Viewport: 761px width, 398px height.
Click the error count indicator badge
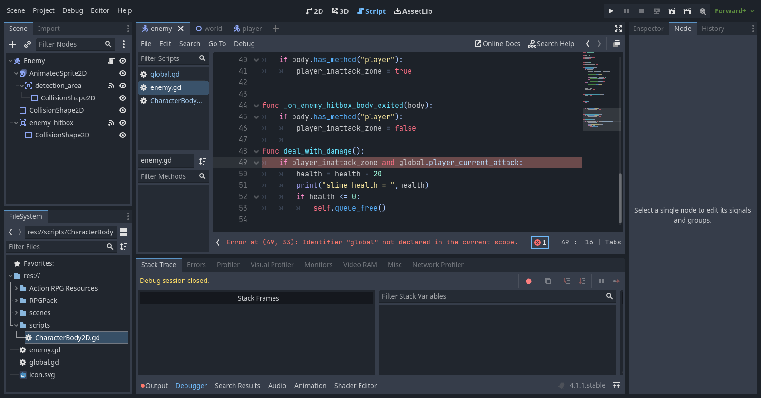[x=540, y=243]
